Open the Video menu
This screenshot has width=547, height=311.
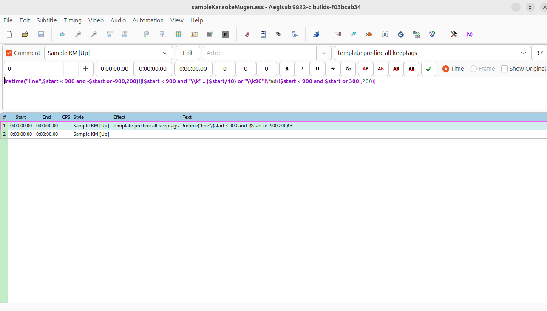96,20
